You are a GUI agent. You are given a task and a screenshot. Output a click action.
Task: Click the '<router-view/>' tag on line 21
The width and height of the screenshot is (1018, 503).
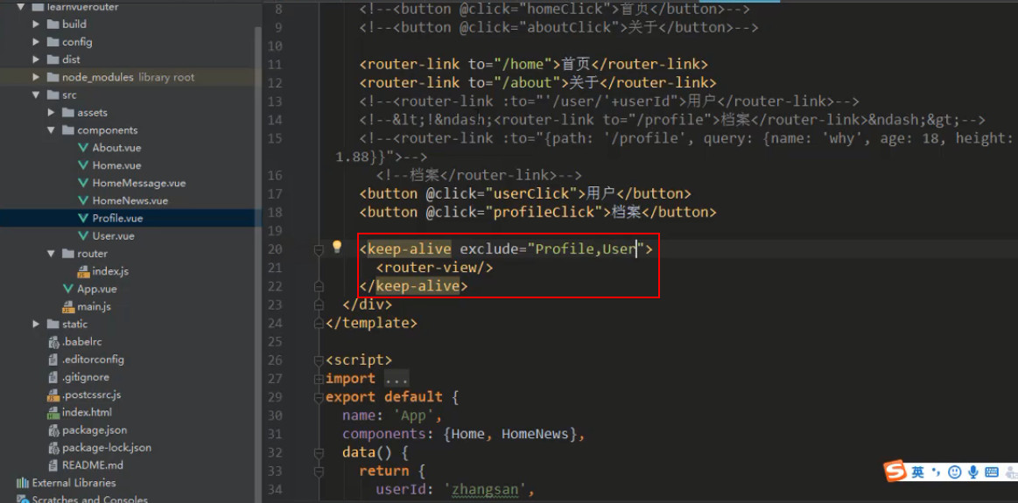pos(435,268)
